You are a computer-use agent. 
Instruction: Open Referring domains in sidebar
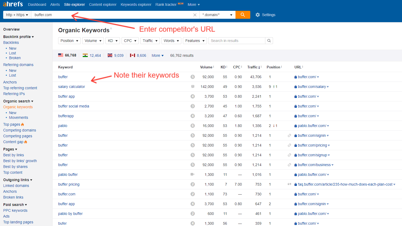click(18, 65)
